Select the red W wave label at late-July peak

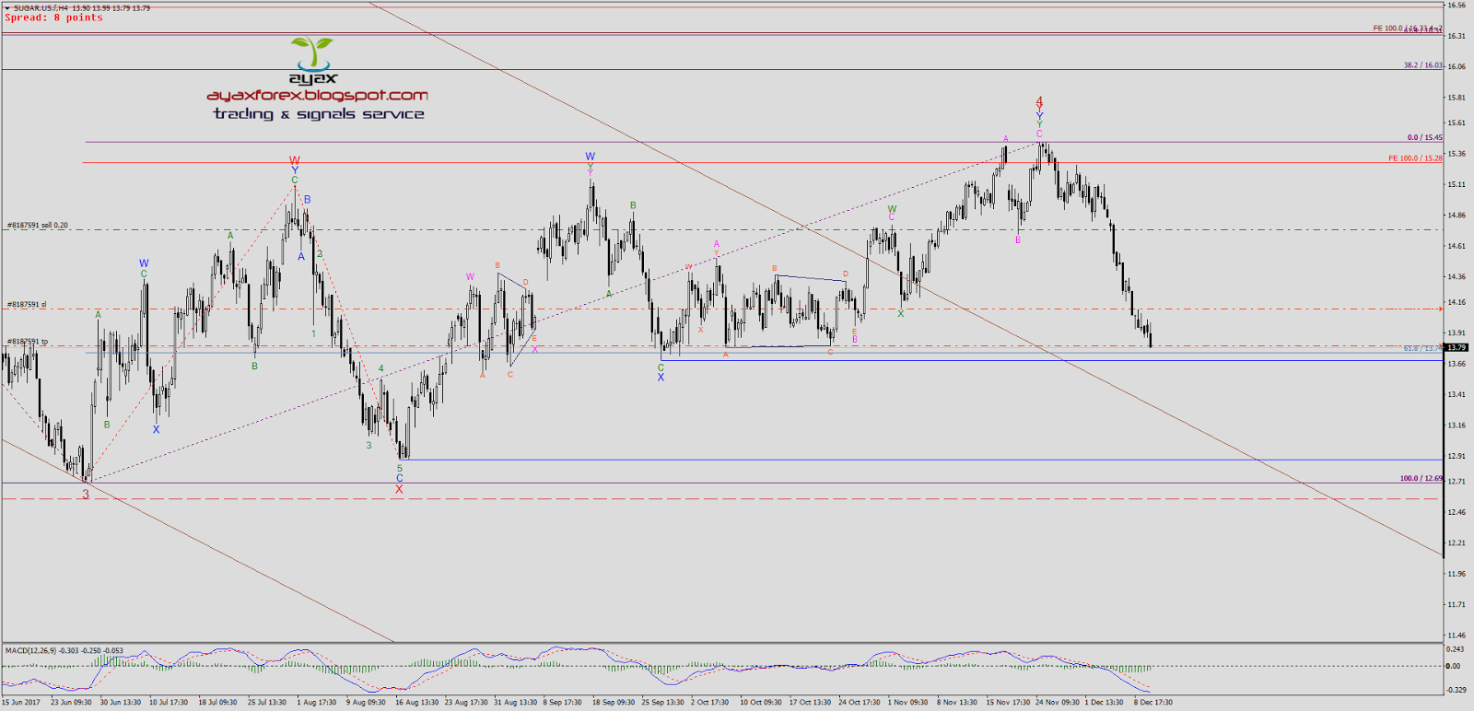pos(295,160)
